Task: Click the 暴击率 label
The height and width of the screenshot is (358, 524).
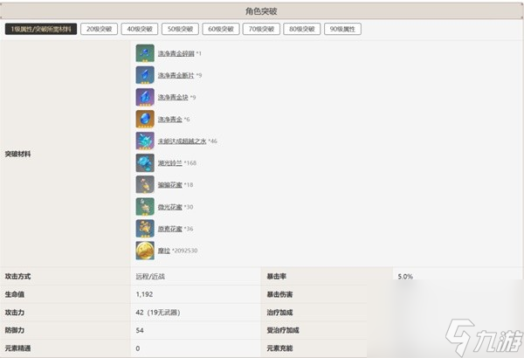Action: [x=276, y=277]
